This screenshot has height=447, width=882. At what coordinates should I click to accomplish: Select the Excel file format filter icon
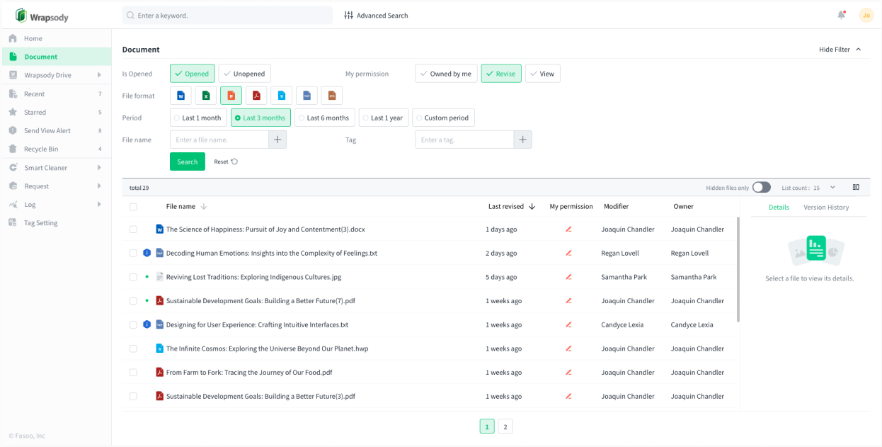(x=206, y=95)
